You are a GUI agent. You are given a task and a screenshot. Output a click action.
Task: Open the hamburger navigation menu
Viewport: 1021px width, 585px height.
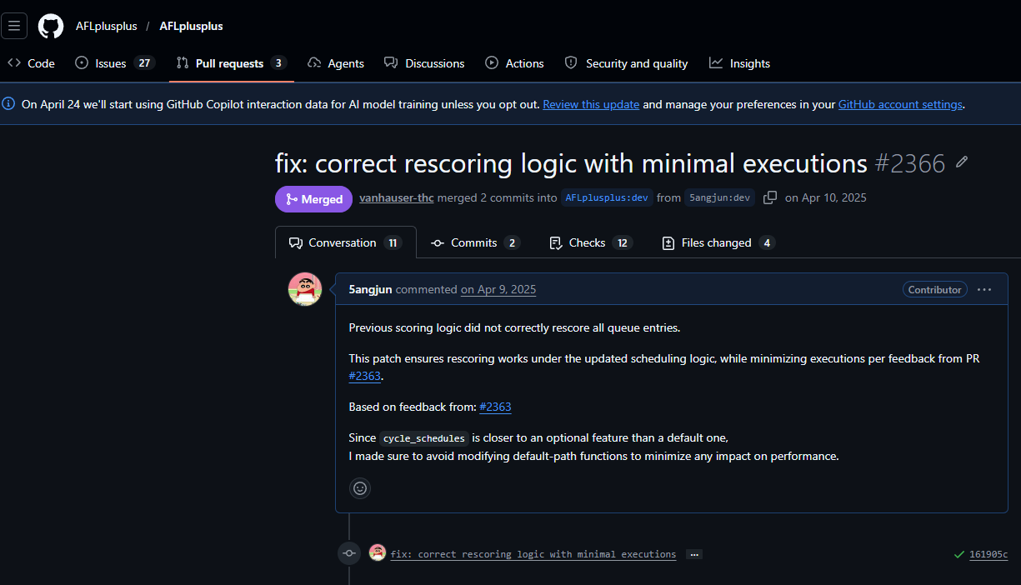pyautogui.click(x=14, y=26)
